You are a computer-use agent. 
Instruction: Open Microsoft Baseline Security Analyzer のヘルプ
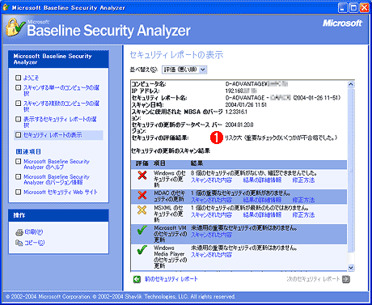click(57, 164)
